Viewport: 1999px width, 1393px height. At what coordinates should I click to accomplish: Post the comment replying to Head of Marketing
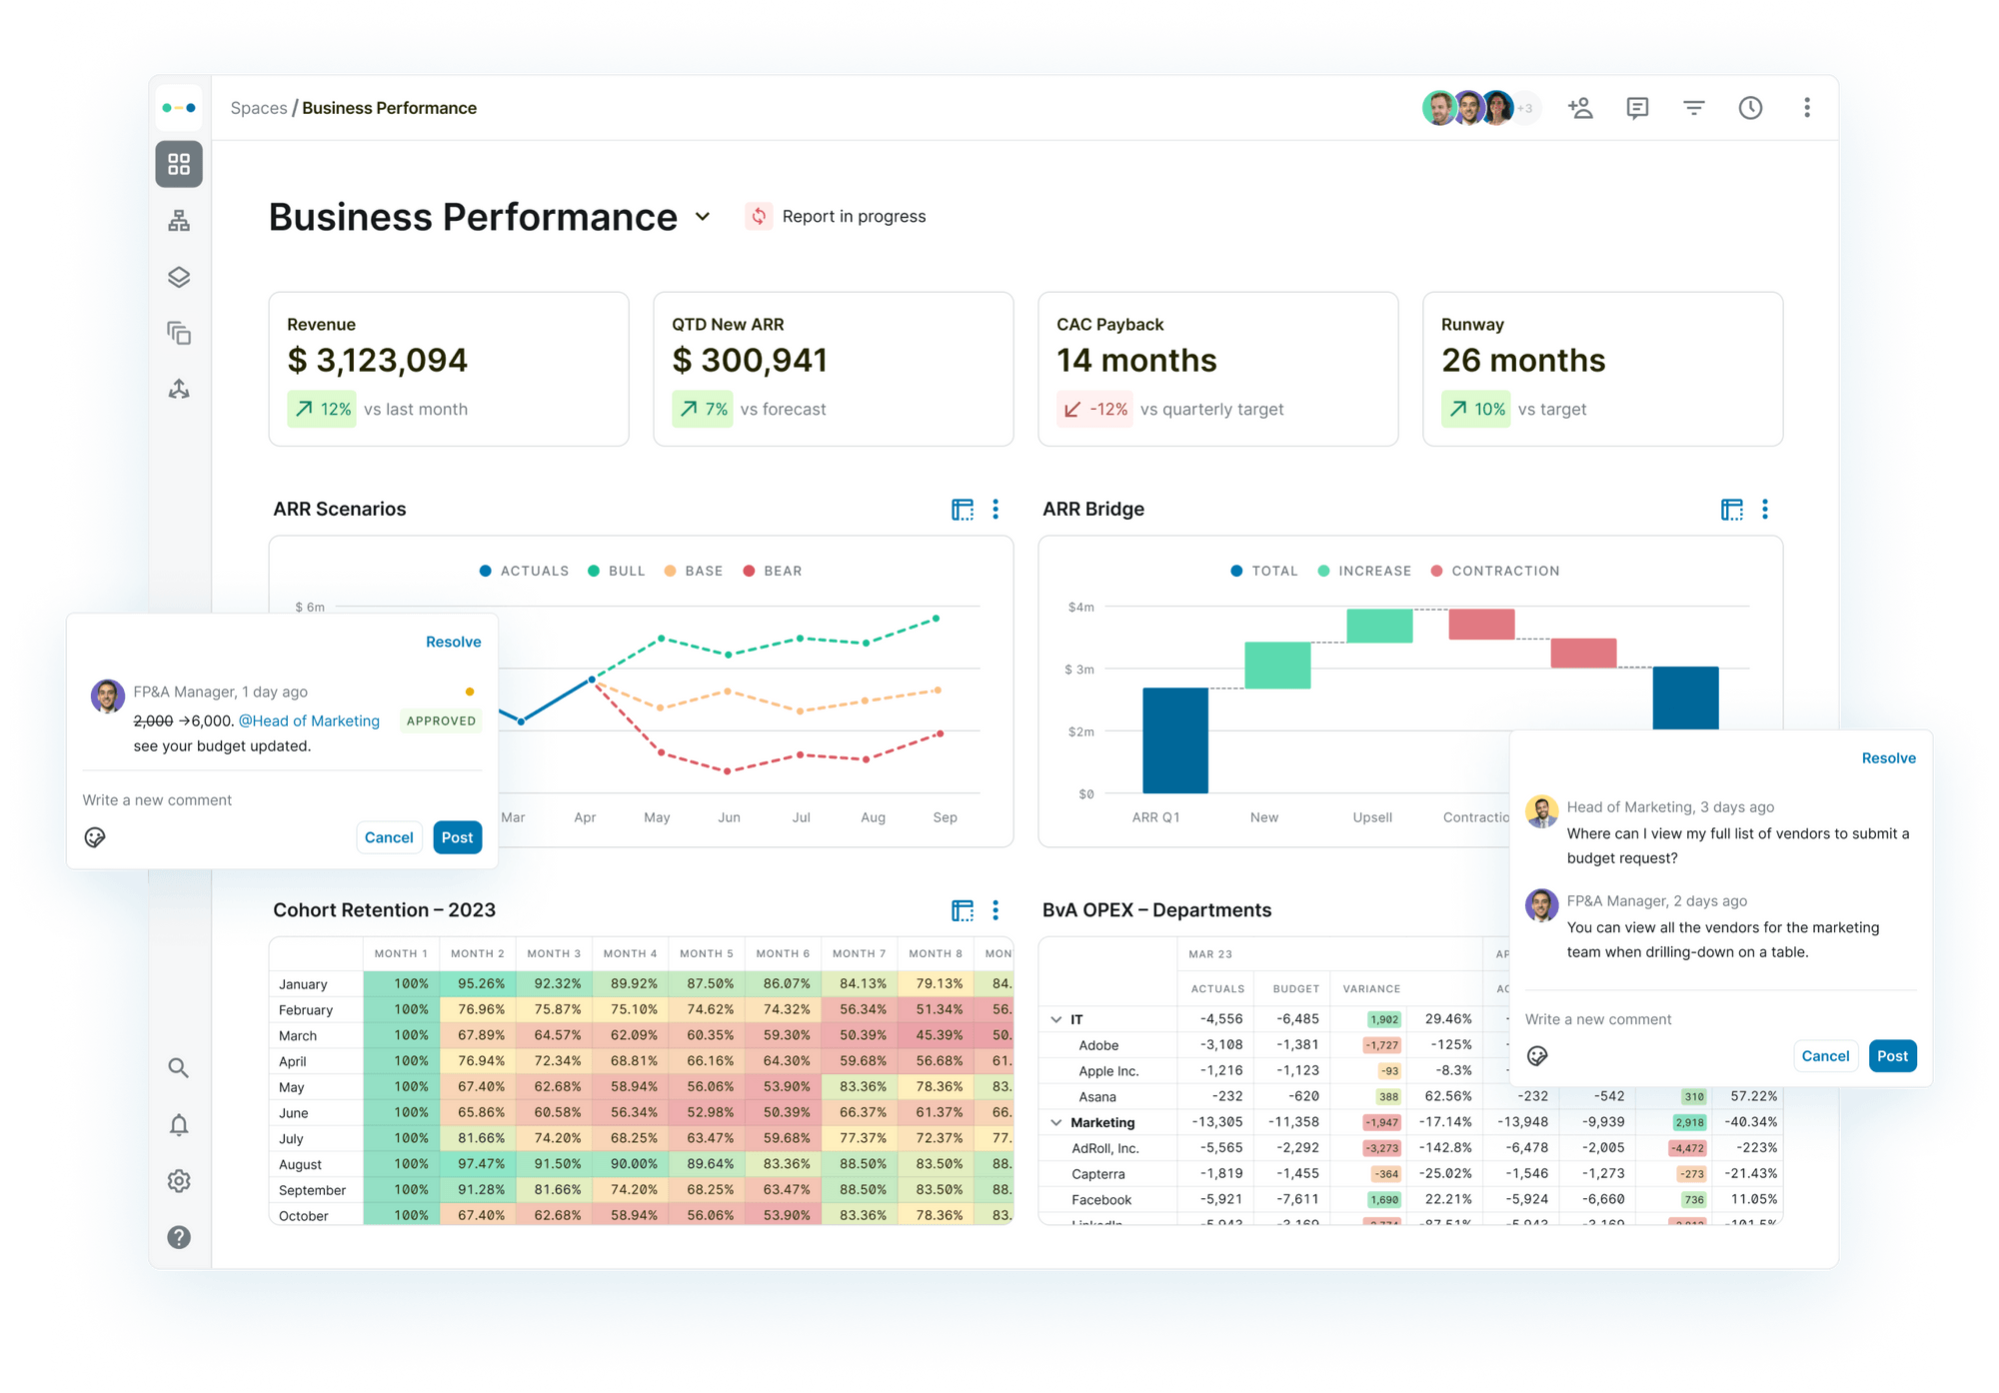click(1892, 1055)
